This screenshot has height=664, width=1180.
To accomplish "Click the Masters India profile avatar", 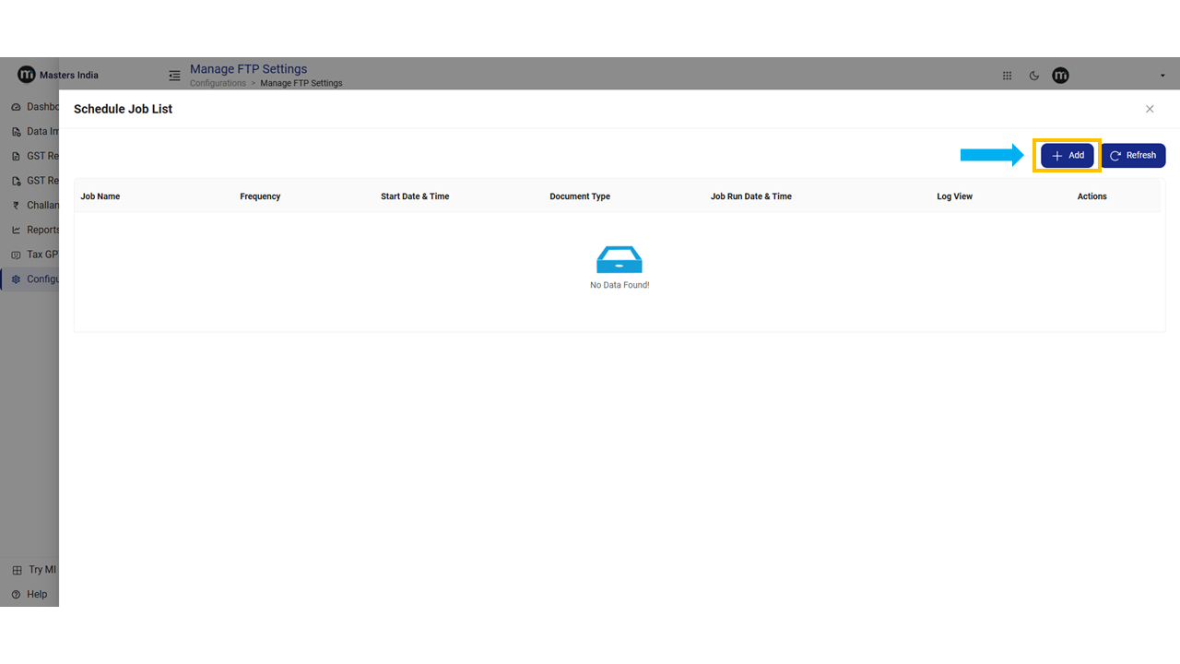I will click(x=1060, y=76).
